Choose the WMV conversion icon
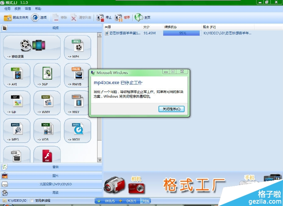The image size is (283, 206). 47,103
